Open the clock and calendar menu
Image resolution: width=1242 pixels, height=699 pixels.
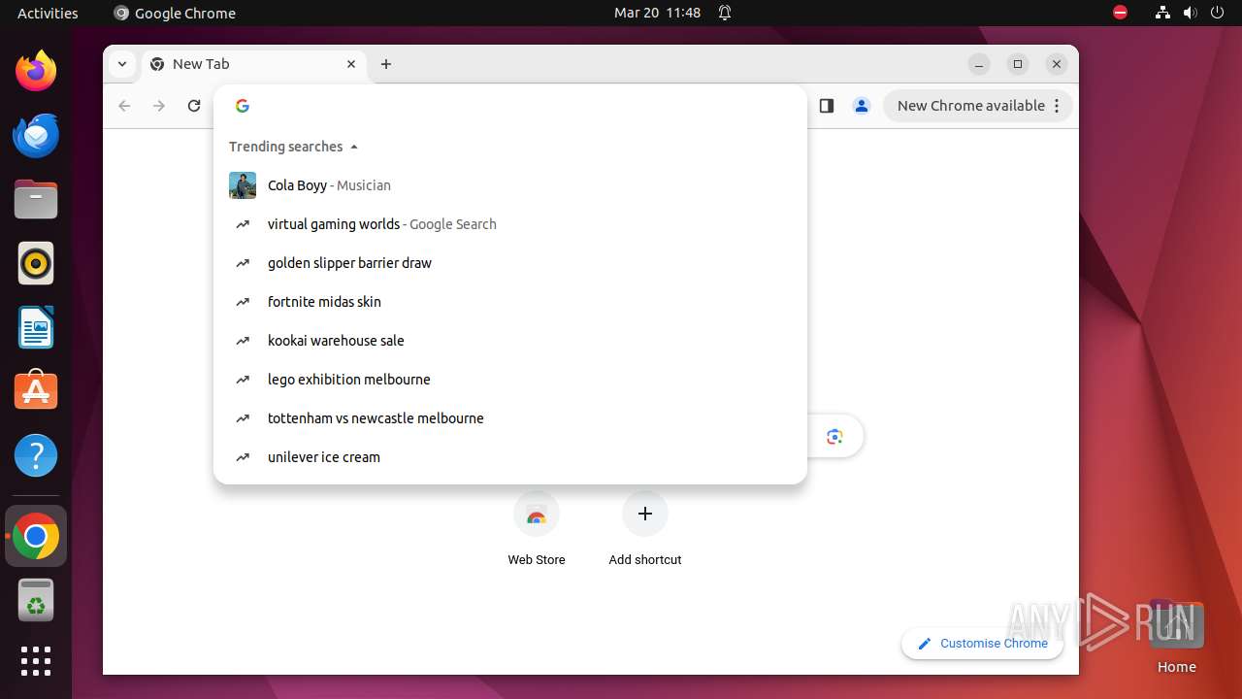coord(657,13)
